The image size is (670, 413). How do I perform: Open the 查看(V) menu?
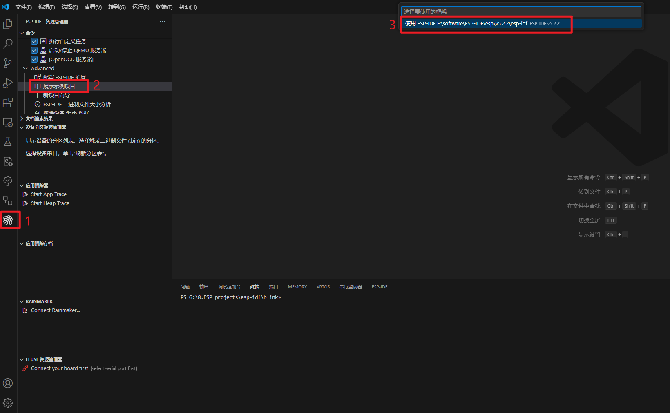coord(93,7)
